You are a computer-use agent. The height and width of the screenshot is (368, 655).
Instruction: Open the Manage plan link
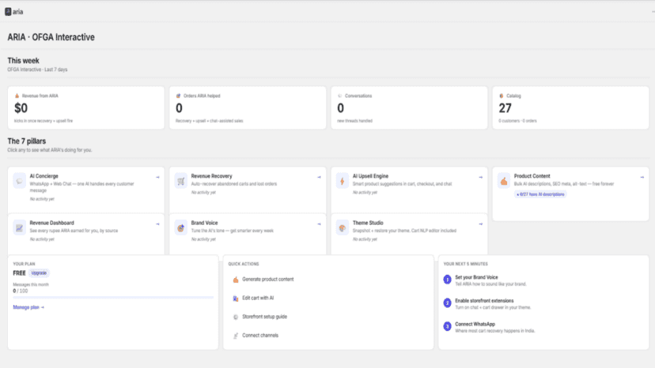pyautogui.click(x=28, y=307)
